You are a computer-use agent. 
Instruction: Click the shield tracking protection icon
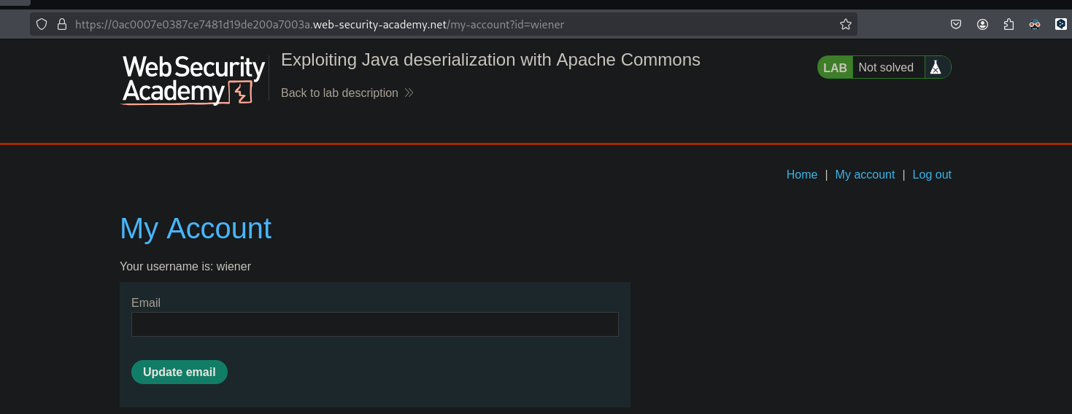[x=42, y=24]
